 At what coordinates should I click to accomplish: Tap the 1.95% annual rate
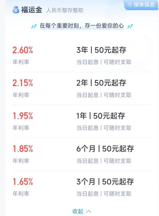[x=23, y=116]
